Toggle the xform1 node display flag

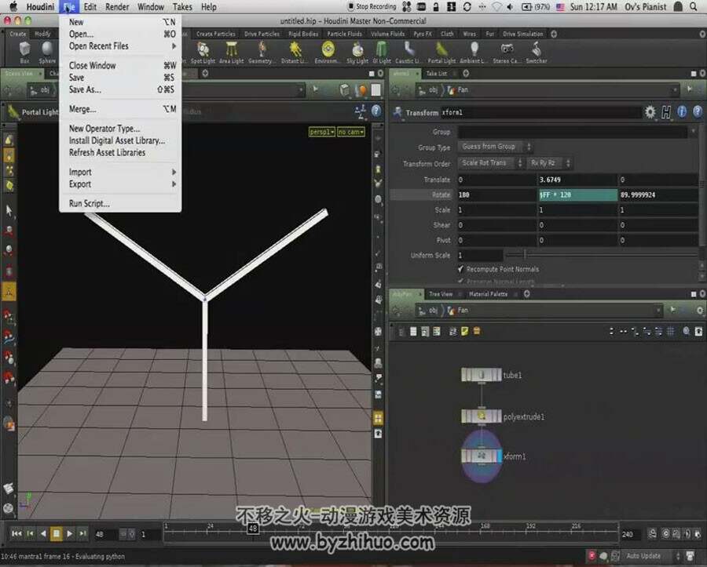click(499, 456)
